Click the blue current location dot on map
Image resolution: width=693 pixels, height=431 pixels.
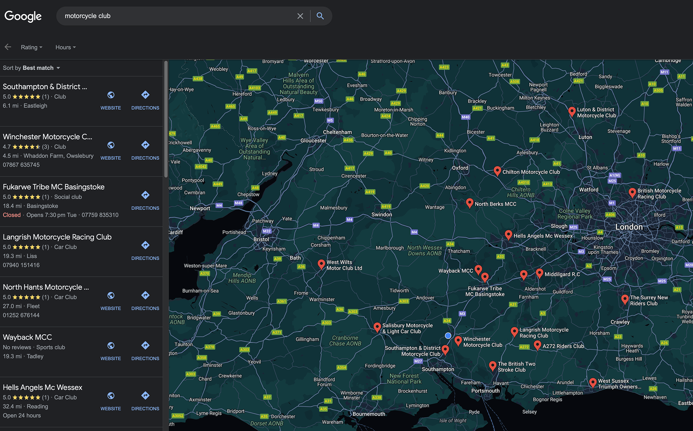[x=448, y=336]
